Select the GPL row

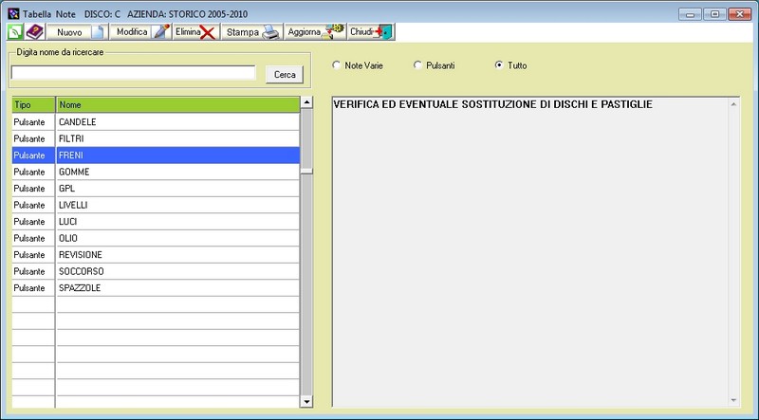coord(156,189)
